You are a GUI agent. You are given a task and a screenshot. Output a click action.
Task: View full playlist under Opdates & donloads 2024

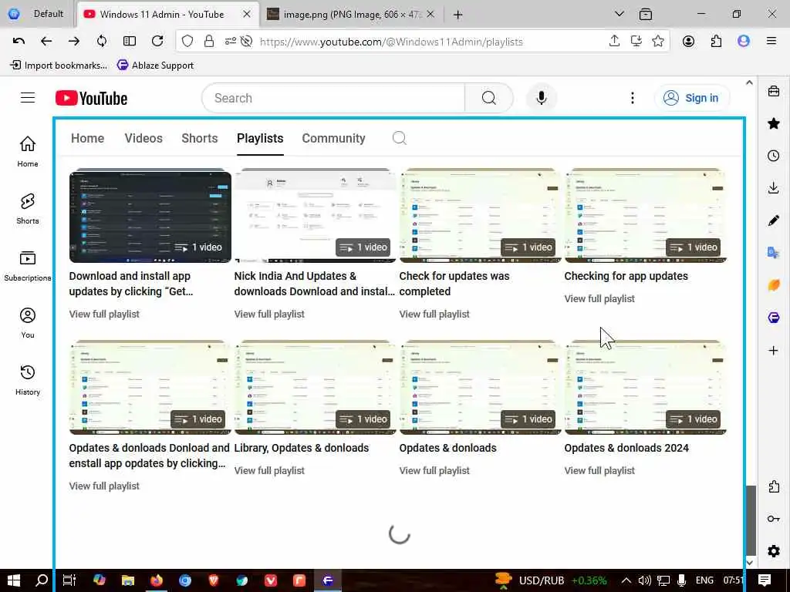click(x=599, y=471)
